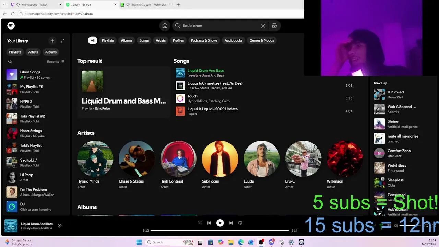Click the Spotify logo
Screen dimensions: 439x247
coord(11,26)
